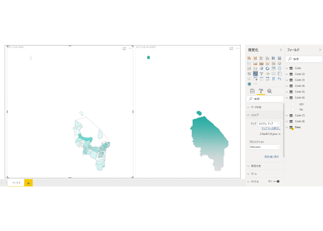Add a new page with the plus button
Screen dimensions: 323x231
point(28,183)
